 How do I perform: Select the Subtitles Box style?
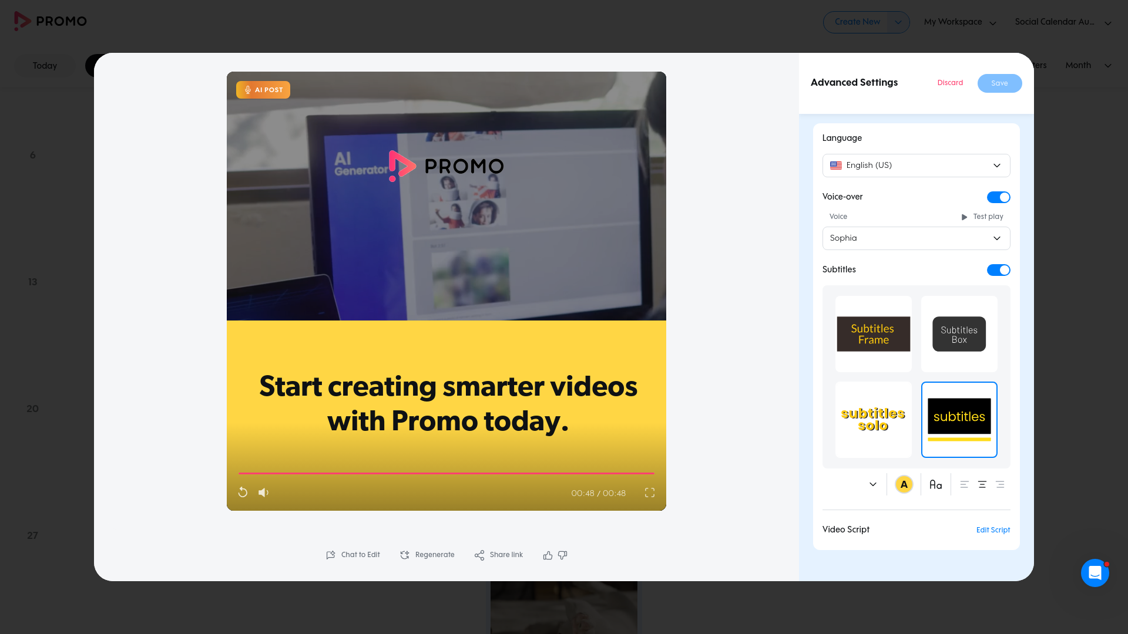(x=959, y=334)
